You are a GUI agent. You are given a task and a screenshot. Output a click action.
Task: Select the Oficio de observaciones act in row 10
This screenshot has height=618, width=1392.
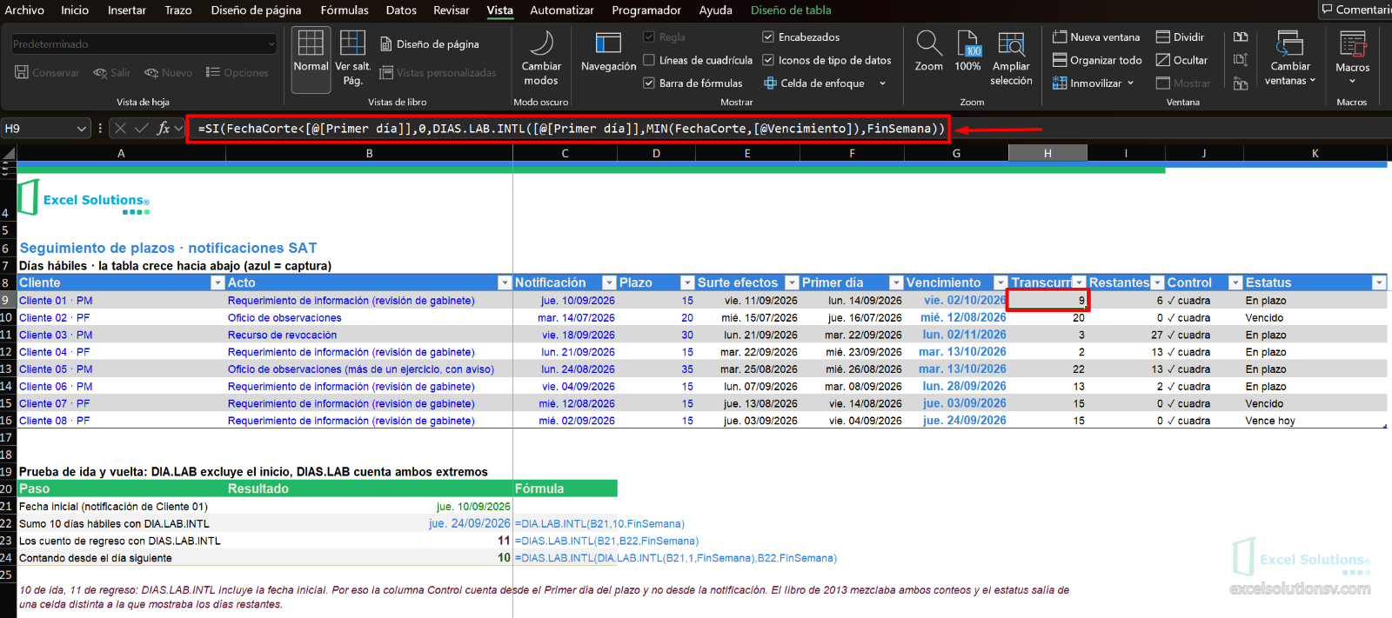pyautogui.click(x=369, y=318)
